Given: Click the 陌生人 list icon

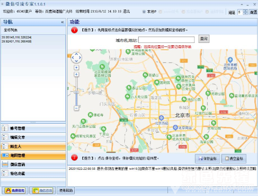Looking at the screenshot, I should (x=5, y=146).
